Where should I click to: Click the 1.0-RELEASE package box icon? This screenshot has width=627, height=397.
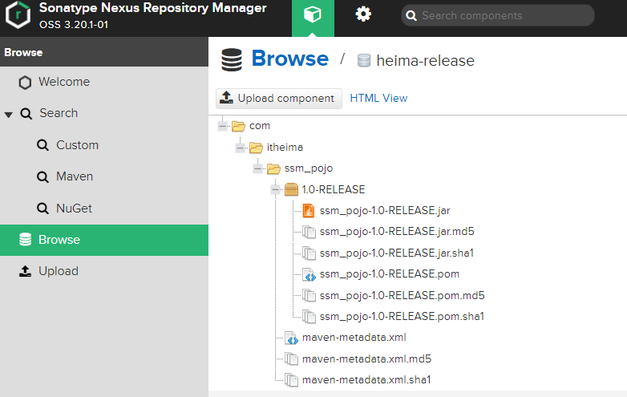pos(291,189)
